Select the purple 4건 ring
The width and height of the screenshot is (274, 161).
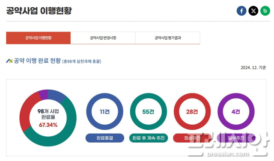click(236, 111)
